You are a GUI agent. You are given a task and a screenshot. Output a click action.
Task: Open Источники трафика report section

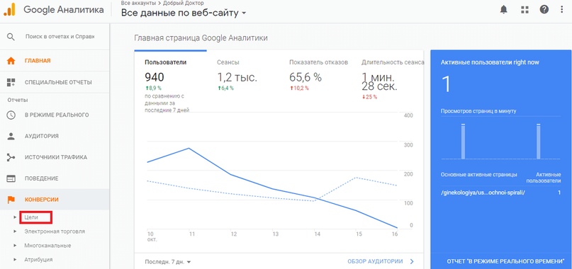(x=55, y=157)
